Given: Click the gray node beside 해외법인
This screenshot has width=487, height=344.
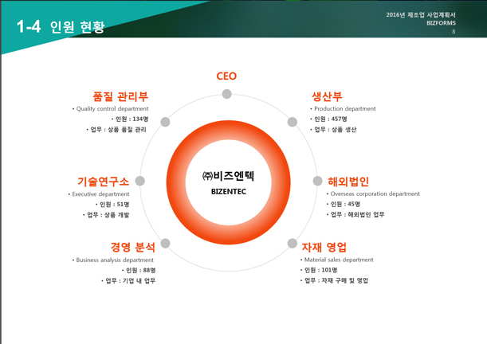Looking at the screenshot, I should pos(317,181).
